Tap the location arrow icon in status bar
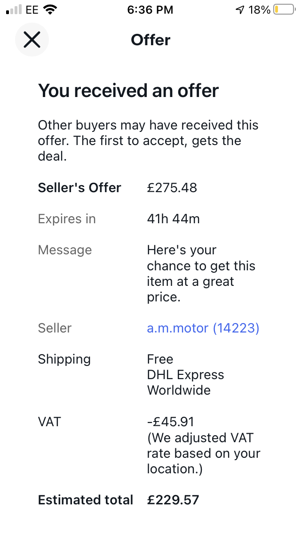The width and height of the screenshot is (301, 535). point(240,10)
